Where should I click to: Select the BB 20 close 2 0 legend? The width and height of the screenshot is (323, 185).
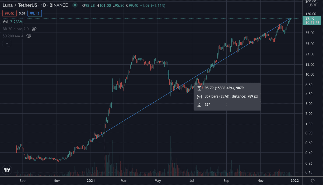click(16, 29)
